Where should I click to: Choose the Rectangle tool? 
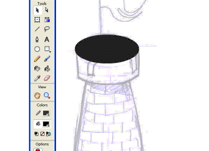[47, 49]
